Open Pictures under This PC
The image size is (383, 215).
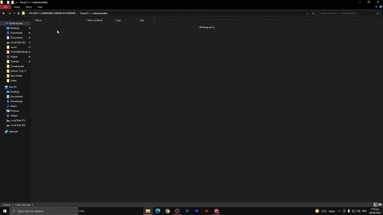click(x=14, y=111)
